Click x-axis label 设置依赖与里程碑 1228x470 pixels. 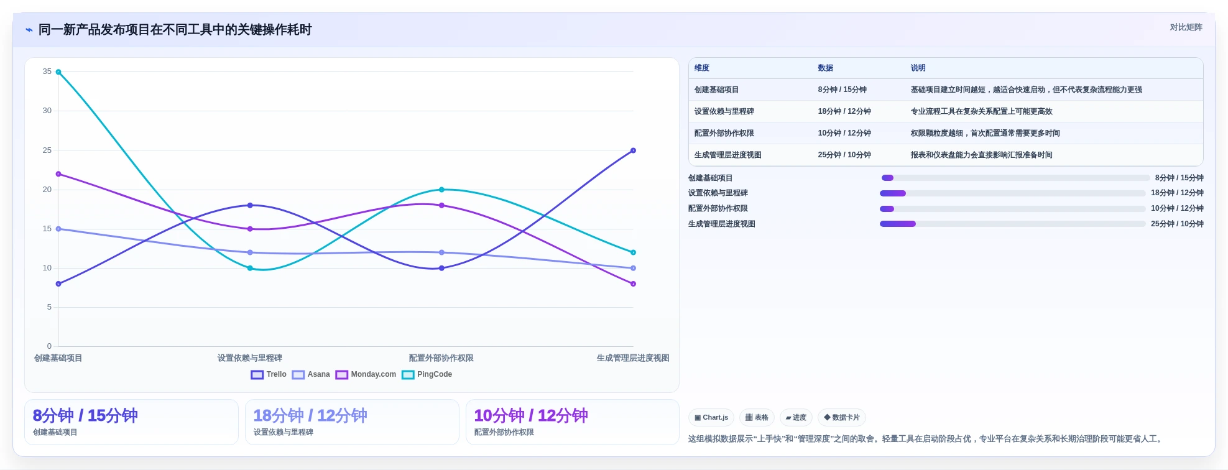pyautogui.click(x=250, y=358)
